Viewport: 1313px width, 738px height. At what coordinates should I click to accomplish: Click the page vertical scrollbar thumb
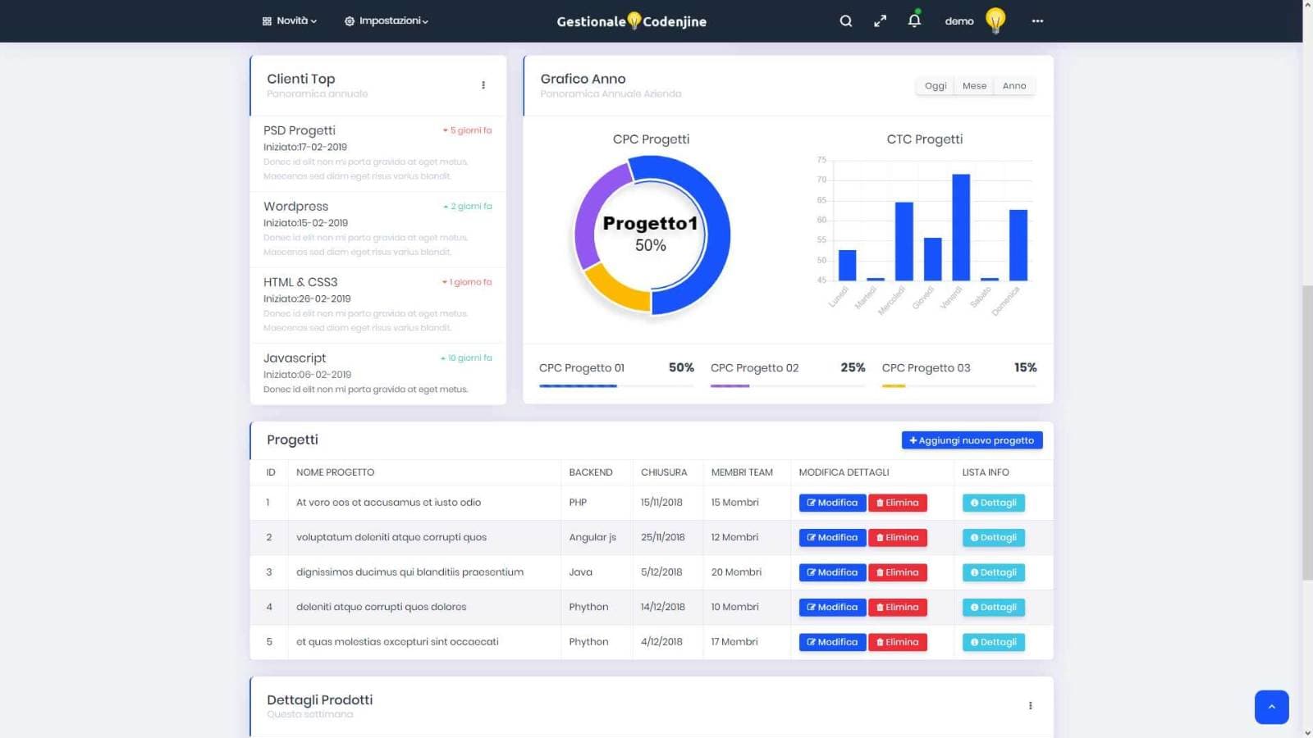pyautogui.click(x=1307, y=432)
